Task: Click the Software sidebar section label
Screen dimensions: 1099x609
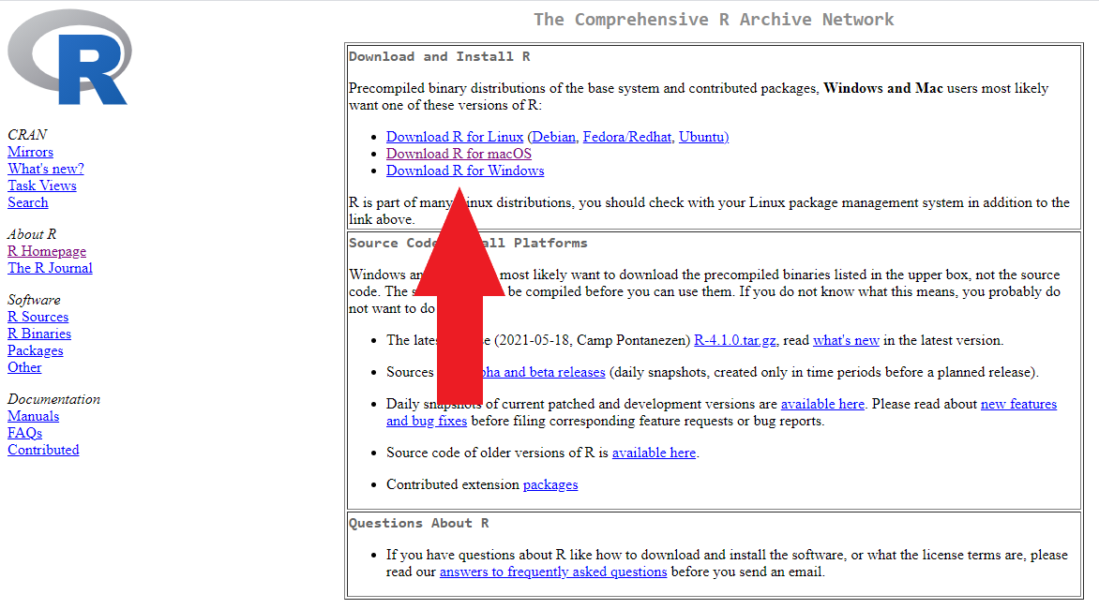Action: [x=34, y=301]
